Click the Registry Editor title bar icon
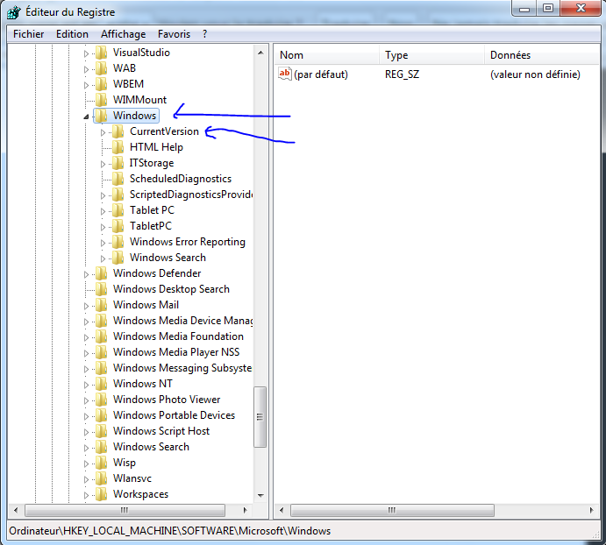606x545 pixels. coord(14,12)
